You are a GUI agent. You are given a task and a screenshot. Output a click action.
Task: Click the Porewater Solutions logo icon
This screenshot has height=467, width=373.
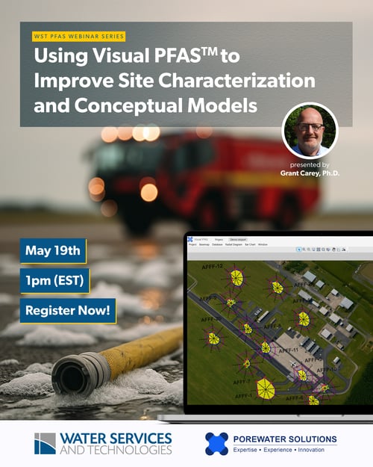tap(217, 444)
